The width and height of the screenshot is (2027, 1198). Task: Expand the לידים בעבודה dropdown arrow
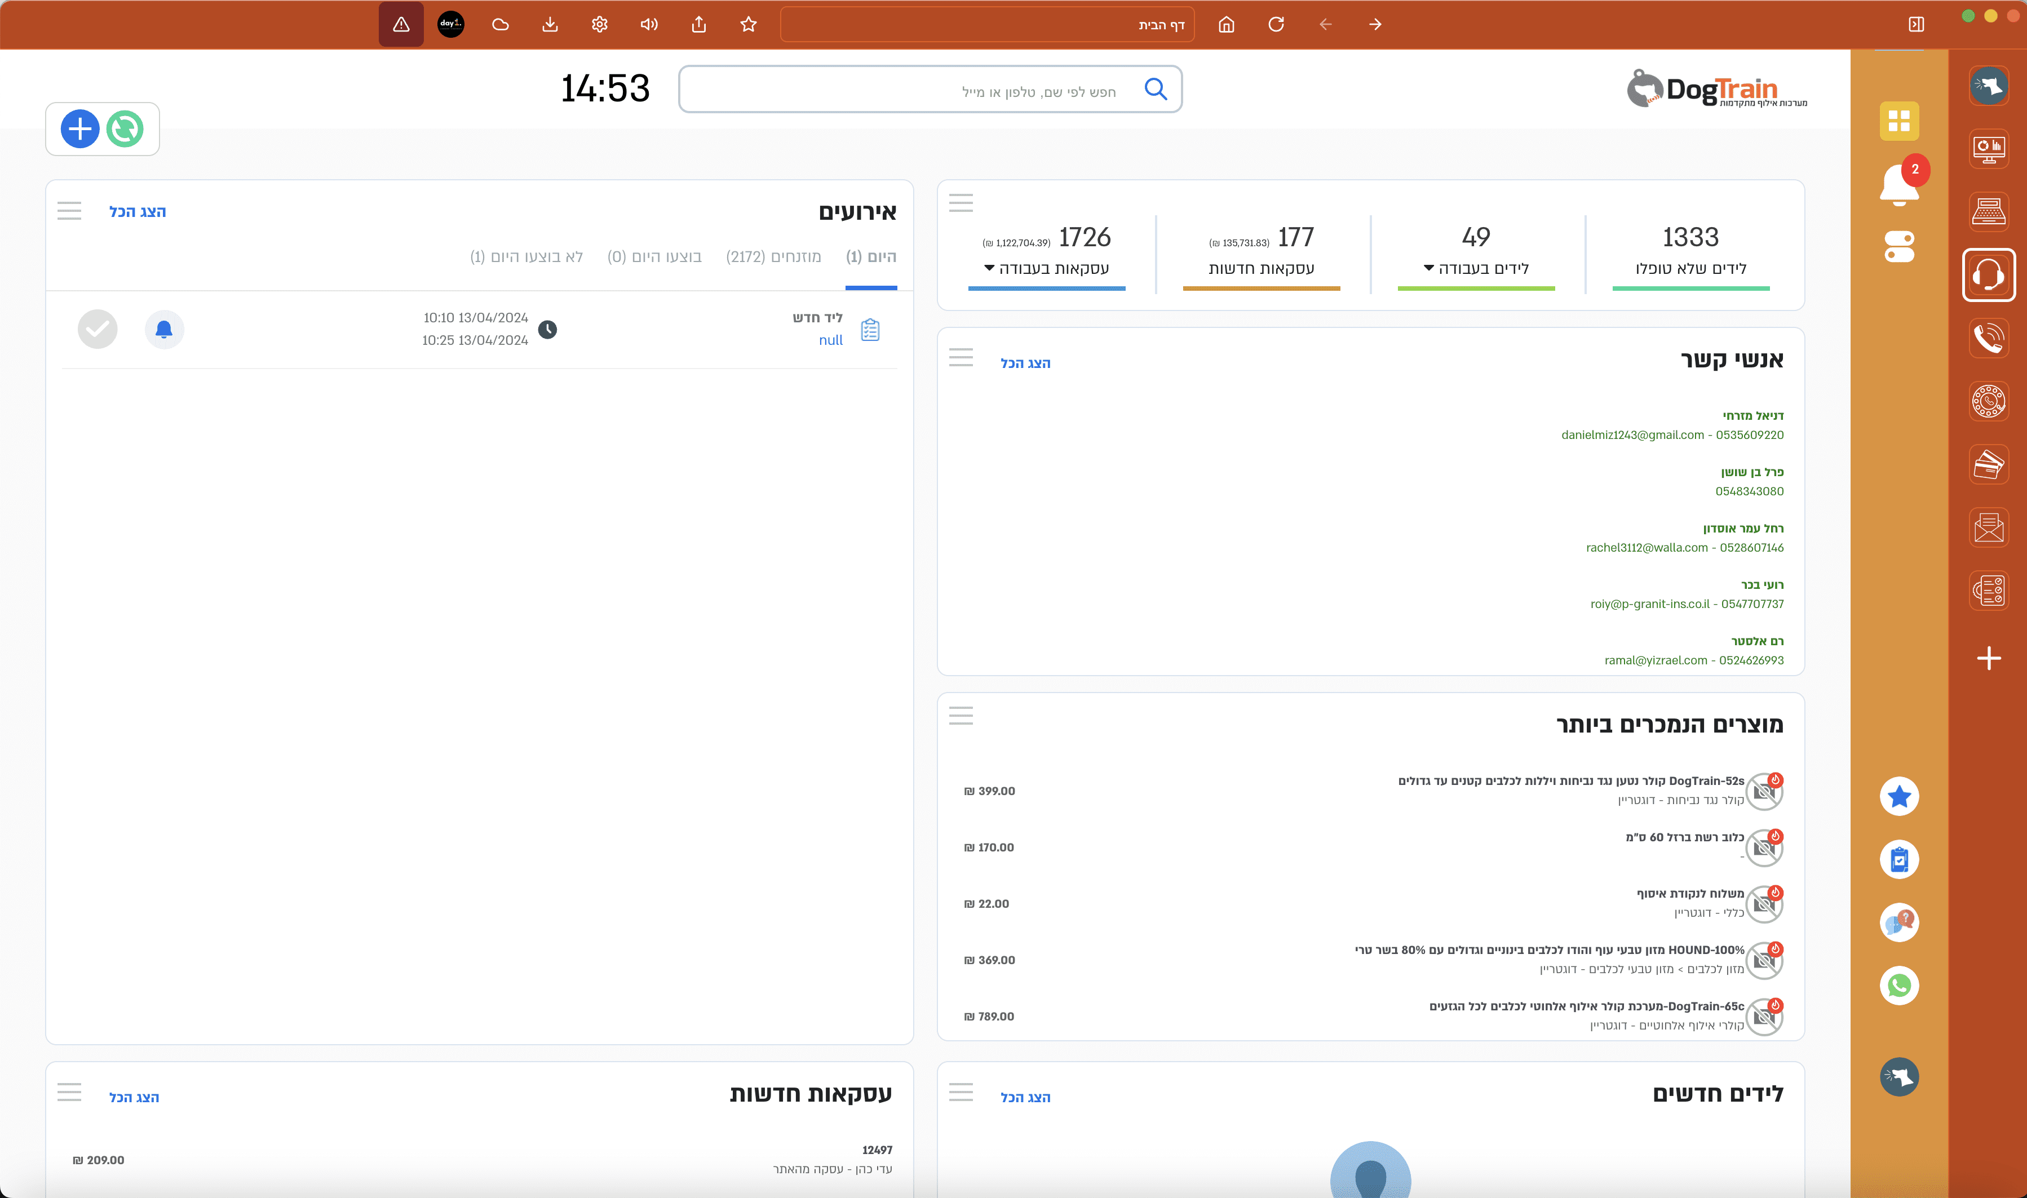coord(1428,268)
